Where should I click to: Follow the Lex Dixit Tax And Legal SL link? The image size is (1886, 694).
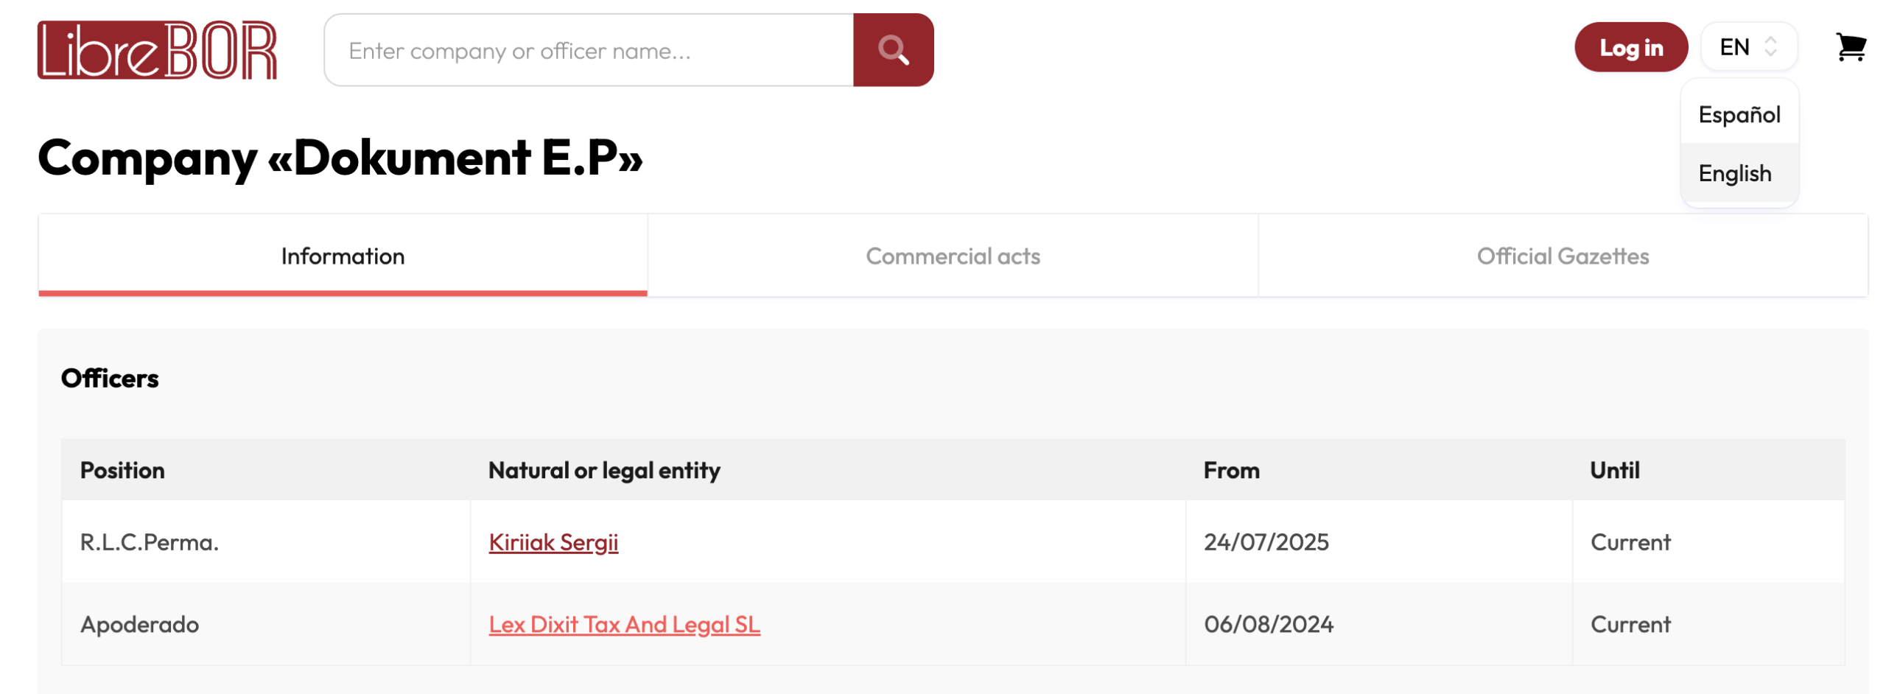[x=623, y=625]
